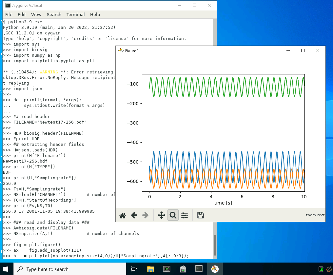Reset plot to original view with Home icon
Screen dimensions: 333x275
[123, 215]
